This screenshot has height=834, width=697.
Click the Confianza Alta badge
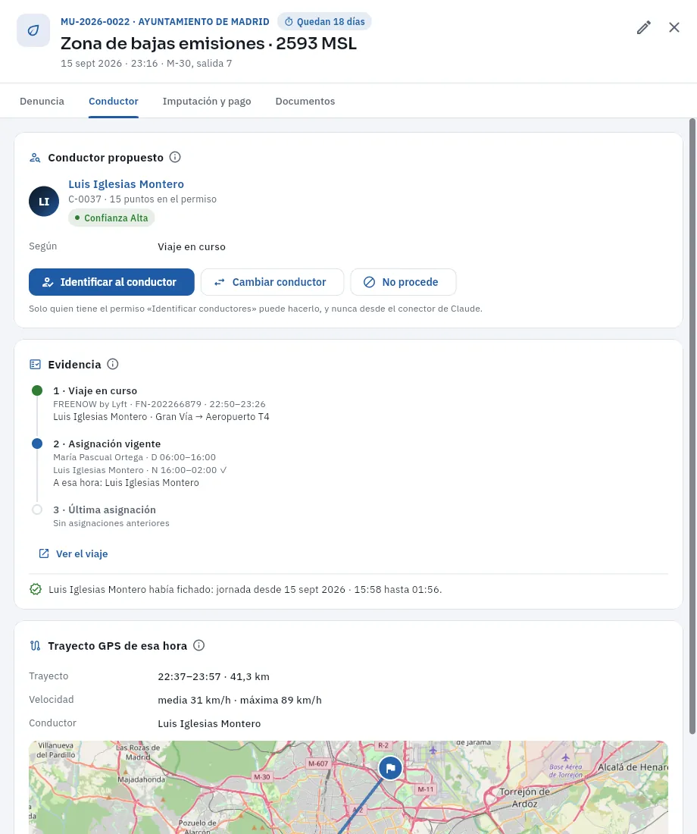111,218
